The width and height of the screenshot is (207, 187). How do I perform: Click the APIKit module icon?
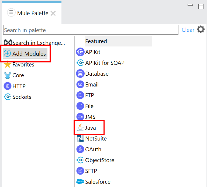click(80, 52)
